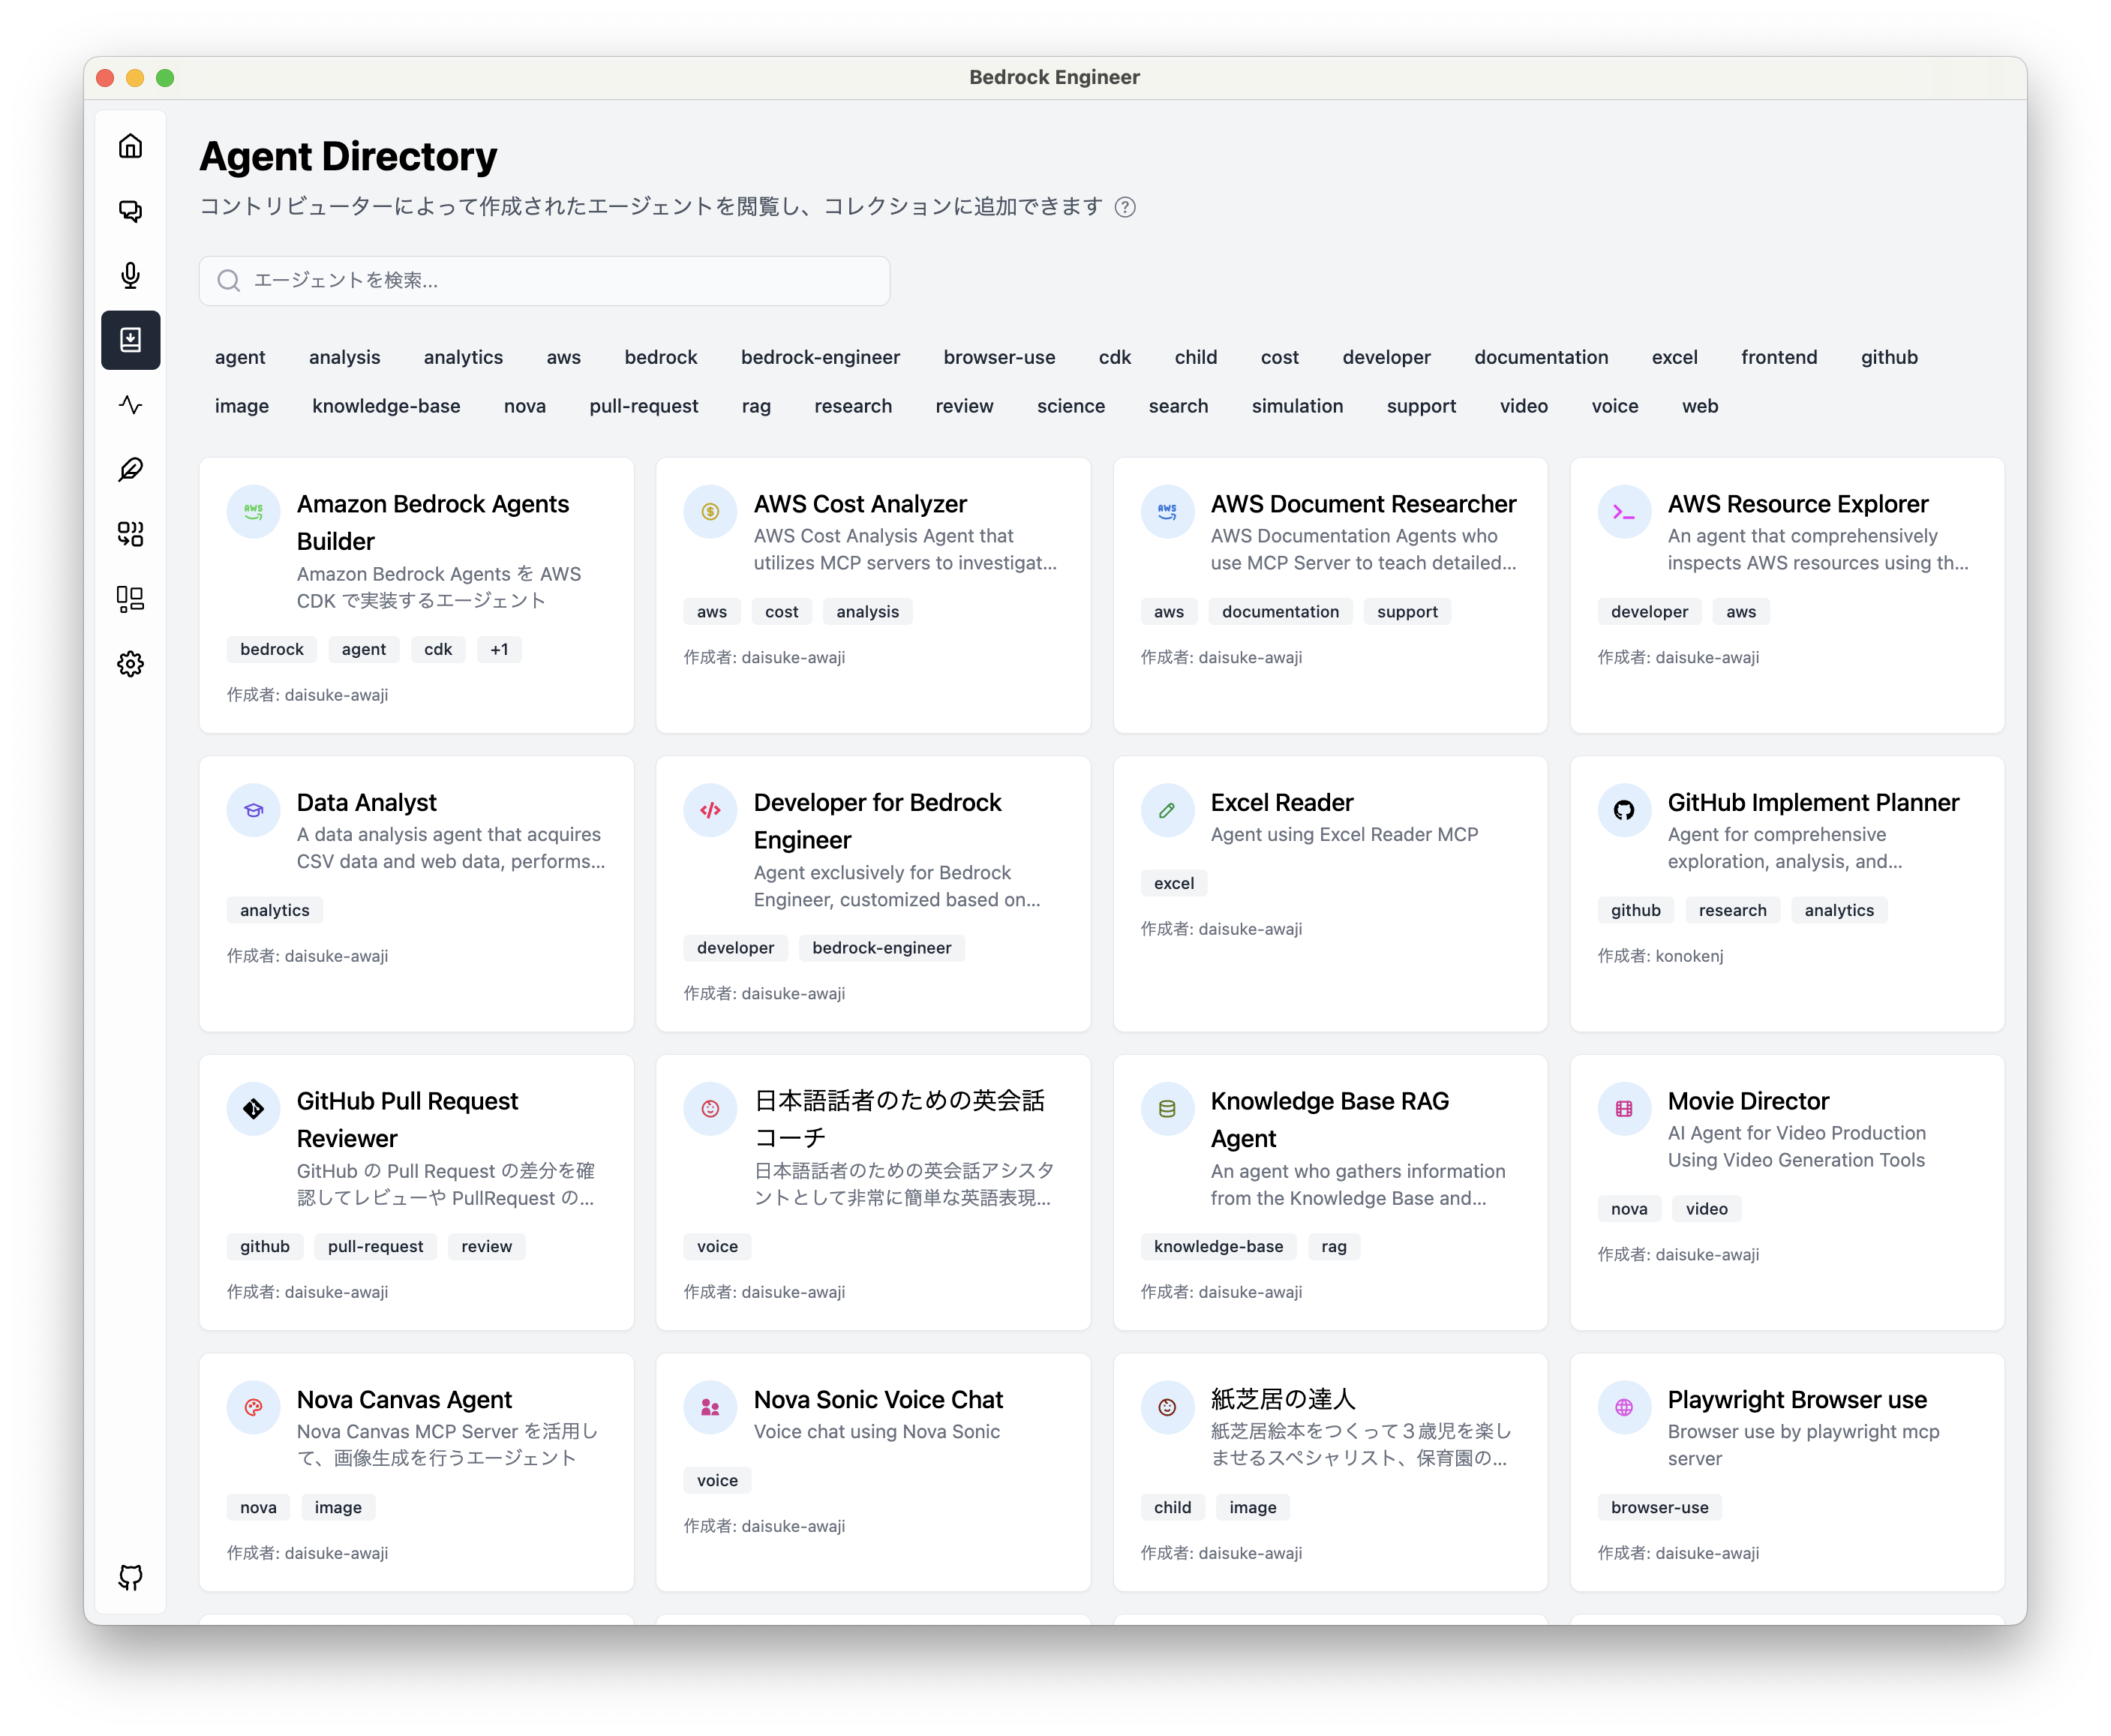The image size is (2111, 1736).
Task: Filter agents by the aws tag
Action: click(563, 357)
